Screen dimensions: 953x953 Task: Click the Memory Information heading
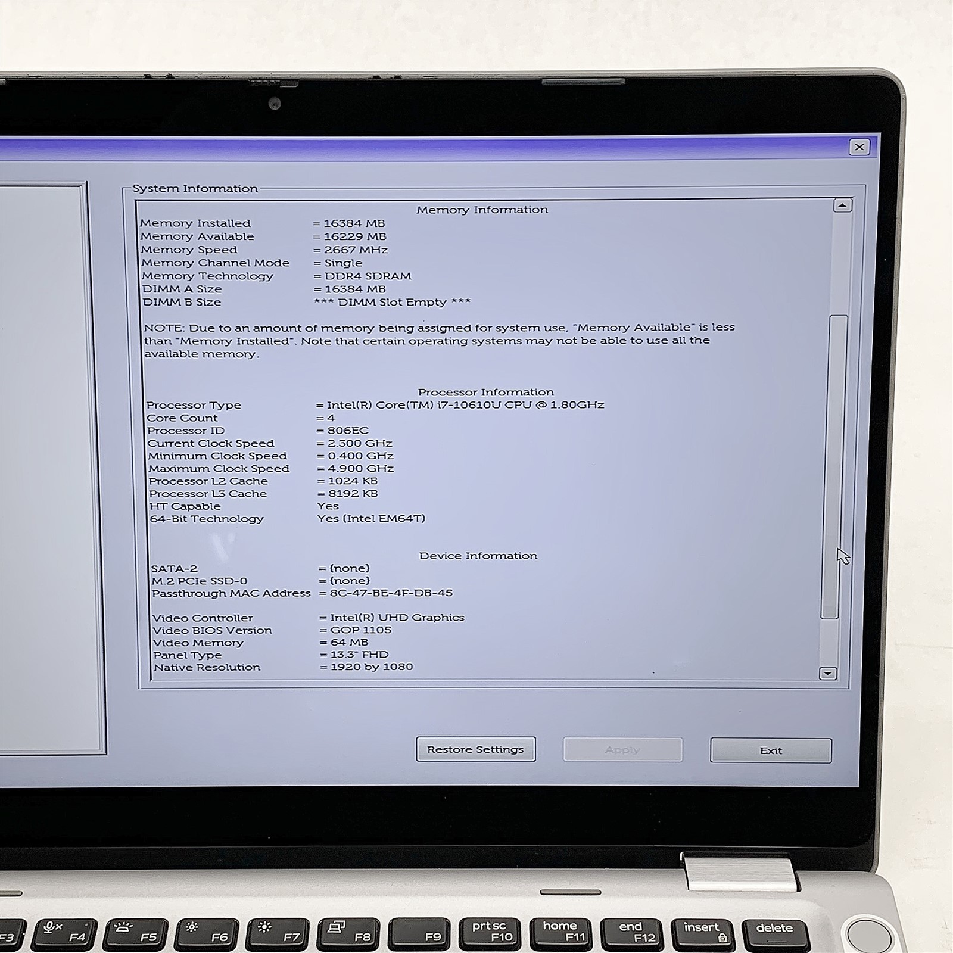(x=482, y=210)
